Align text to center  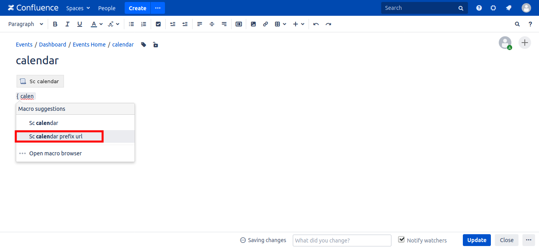pos(212,24)
